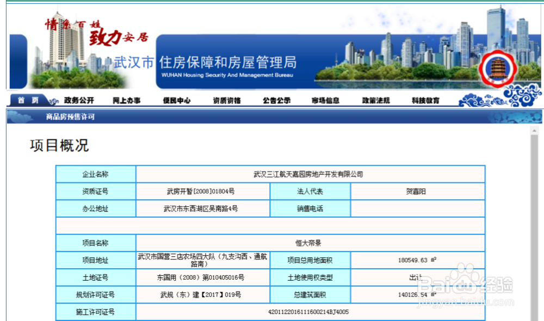Click the Yellow Crane Tower emblem icon
This screenshot has width=544, height=321.
click(x=498, y=69)
